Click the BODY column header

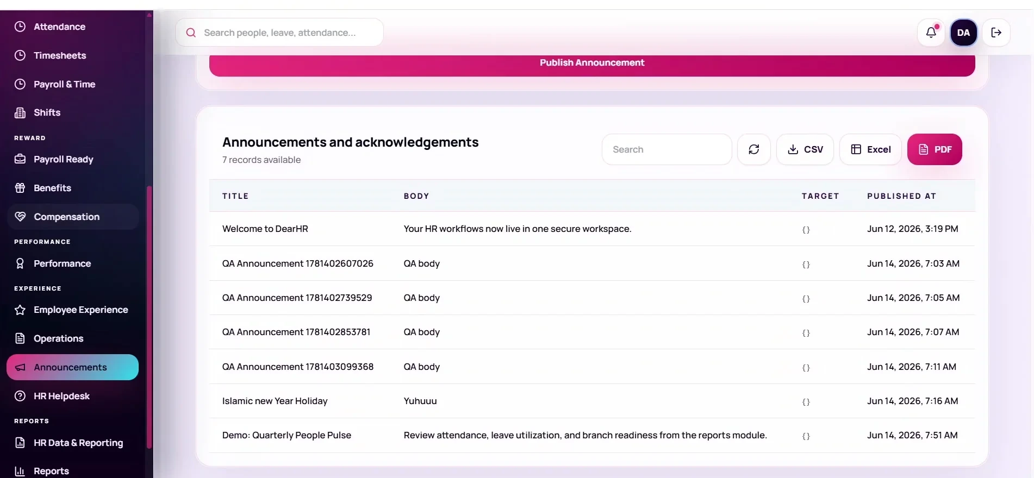pos(416,196)
